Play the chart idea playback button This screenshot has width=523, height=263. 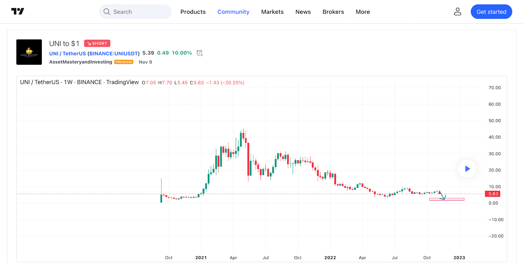tap(467, 169)
